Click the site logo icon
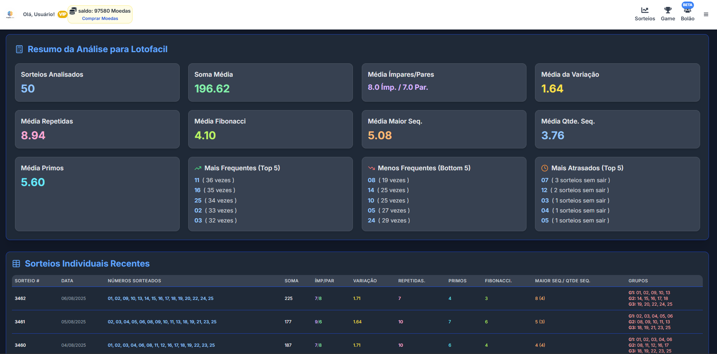 click(x=10, y=14)
